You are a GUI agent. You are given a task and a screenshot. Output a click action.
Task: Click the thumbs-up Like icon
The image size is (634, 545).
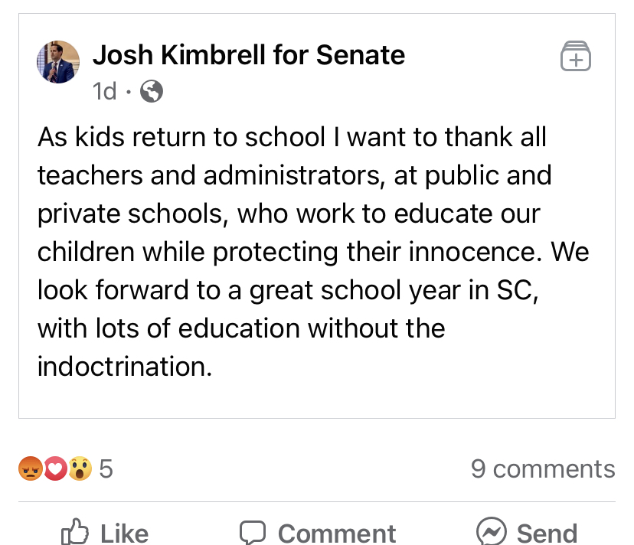point(75,532)
